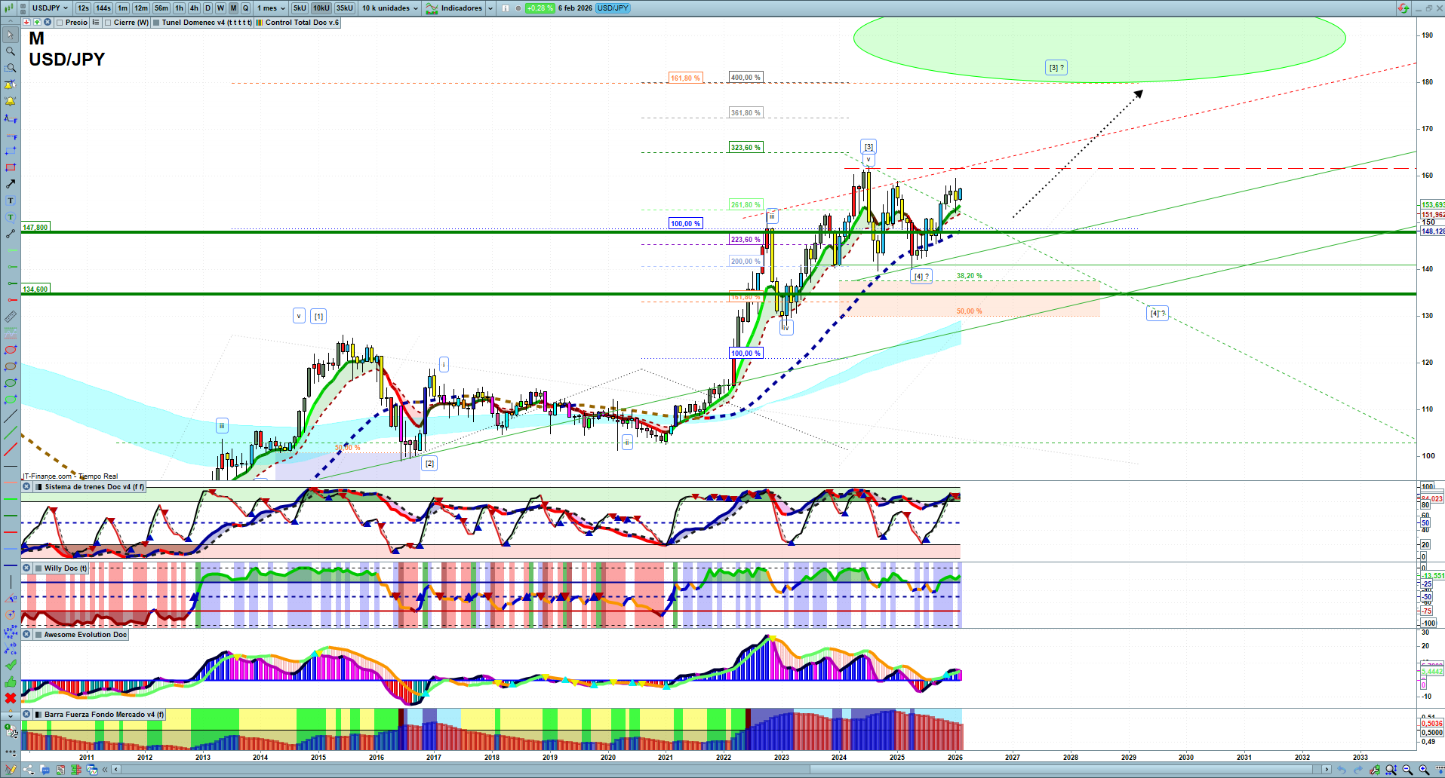This screenshot has width=1445, height=778.
Task: Close the Barra Fuerza Fondo Mercado panel
Action: (x=26, y=715)
